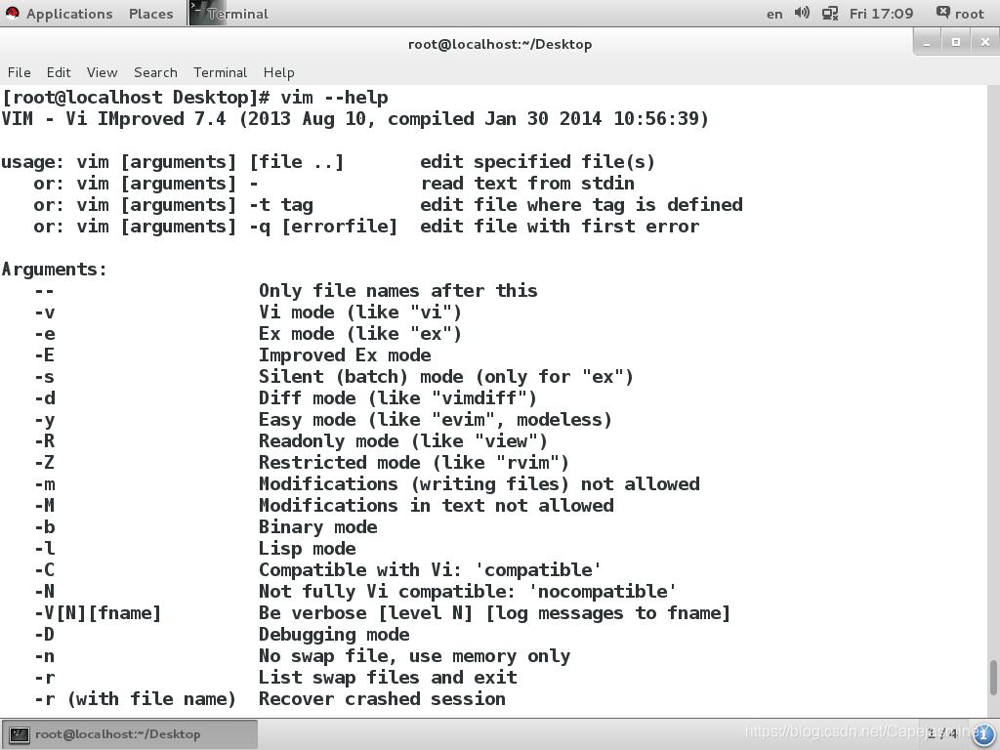Click the Terminal launcher in top panel
The image size is (1000, 750).
coord(229,14)
